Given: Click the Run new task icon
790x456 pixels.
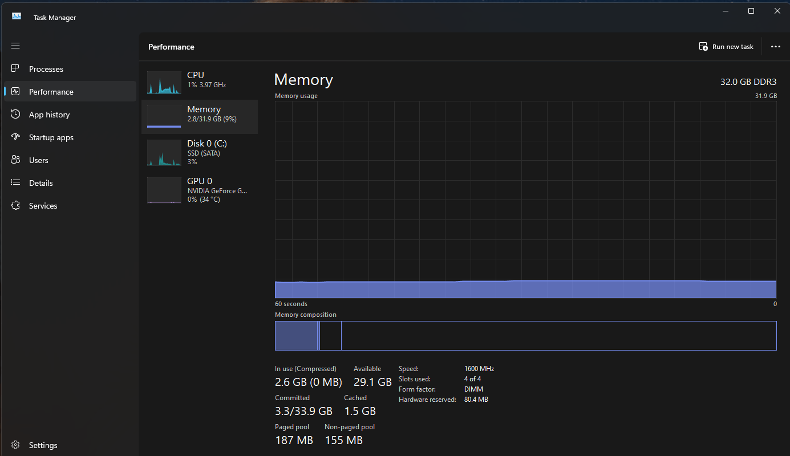Looking at the screenshot, I should pyautogui.click(x=703, y=47).
